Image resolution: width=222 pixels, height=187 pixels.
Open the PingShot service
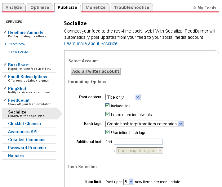(x=17, y=88)
